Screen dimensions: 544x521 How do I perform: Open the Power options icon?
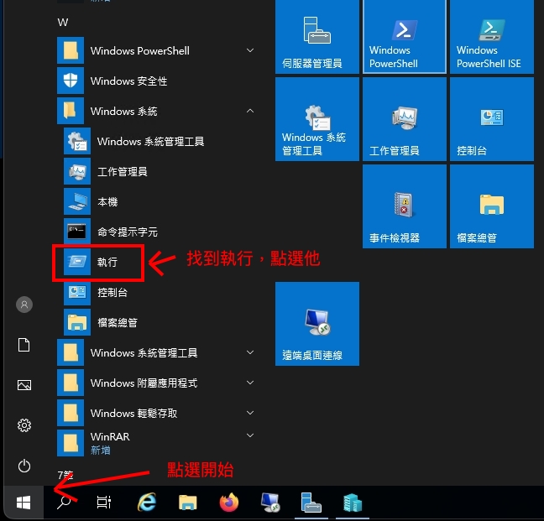(24, 466)
